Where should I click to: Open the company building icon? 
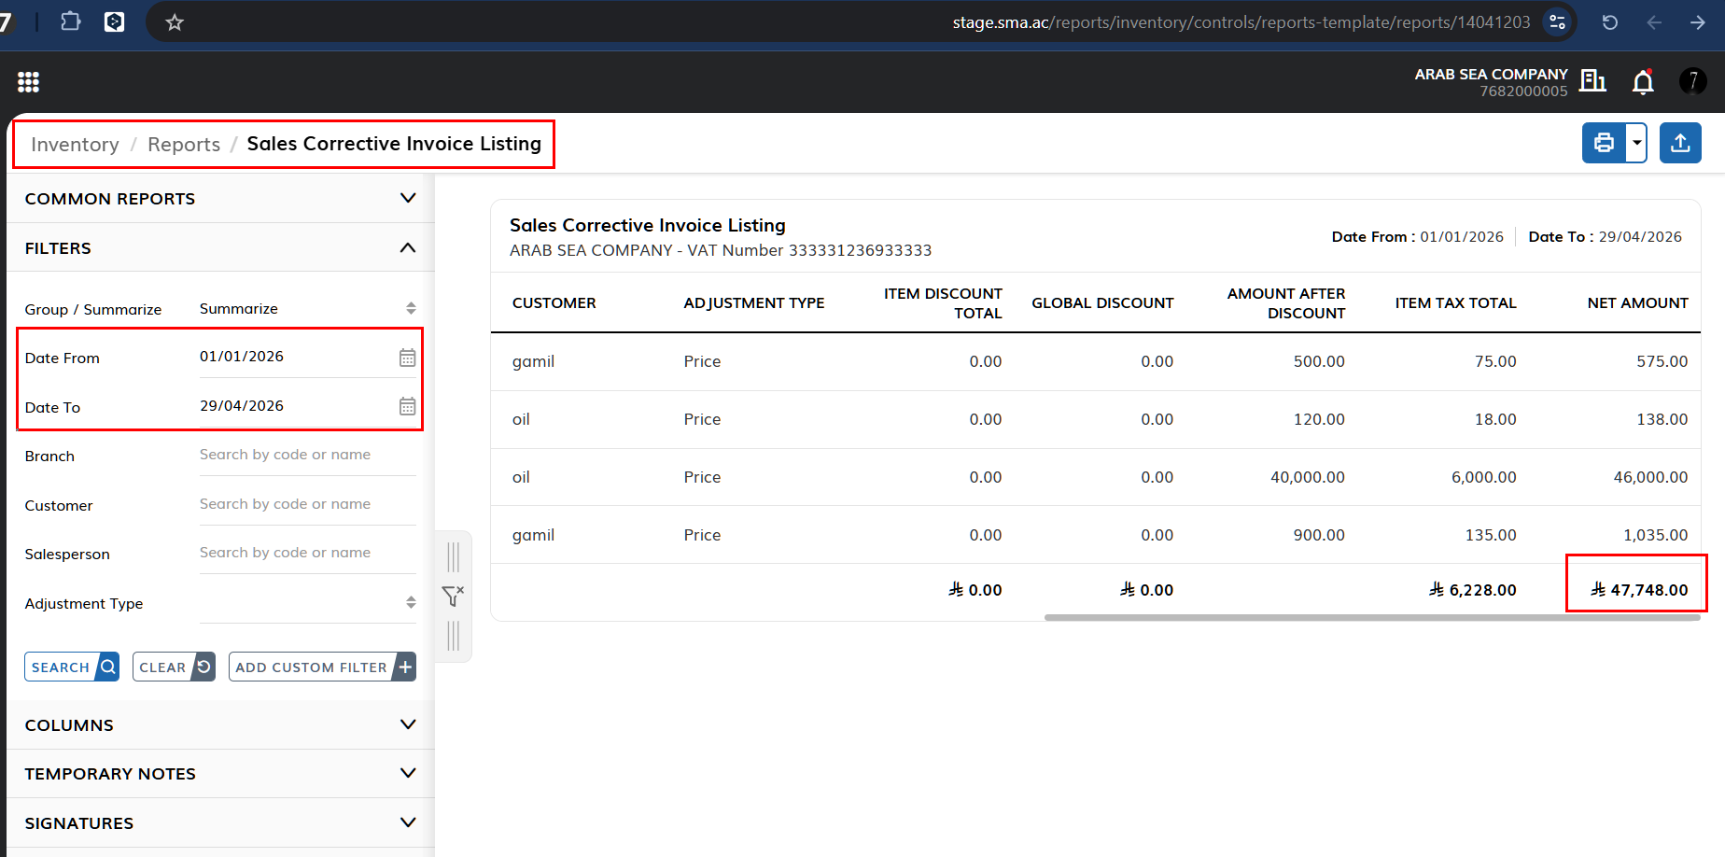pos(1592,81)
